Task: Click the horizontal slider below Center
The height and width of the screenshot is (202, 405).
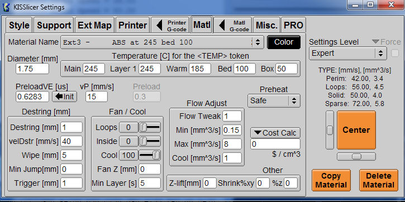Action: tap(356, 156)
